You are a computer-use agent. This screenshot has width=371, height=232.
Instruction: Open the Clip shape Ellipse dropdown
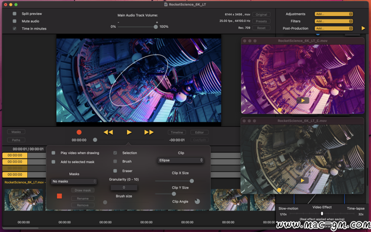click(x=180, y=160)
